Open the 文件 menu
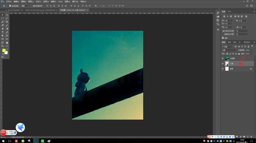The height and width of the screenshot is (143, 256). [9, 2]
